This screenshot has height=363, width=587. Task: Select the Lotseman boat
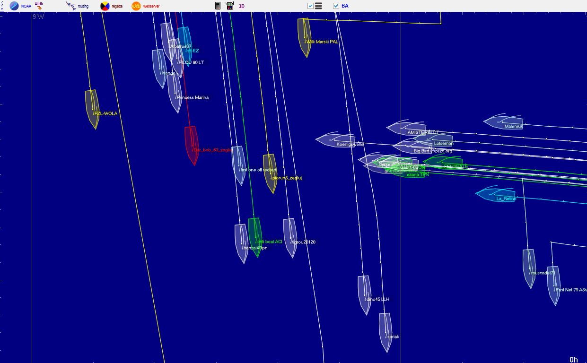tap(433, 140)
